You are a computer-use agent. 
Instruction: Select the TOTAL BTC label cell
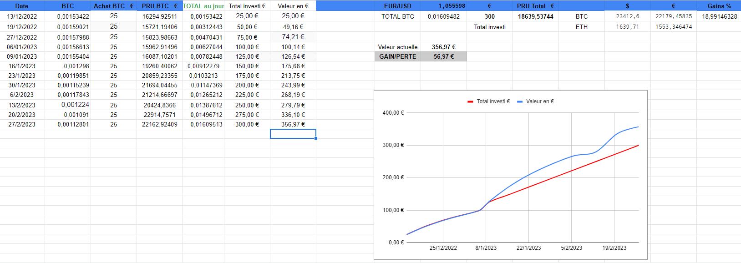(x=398, y=16)
